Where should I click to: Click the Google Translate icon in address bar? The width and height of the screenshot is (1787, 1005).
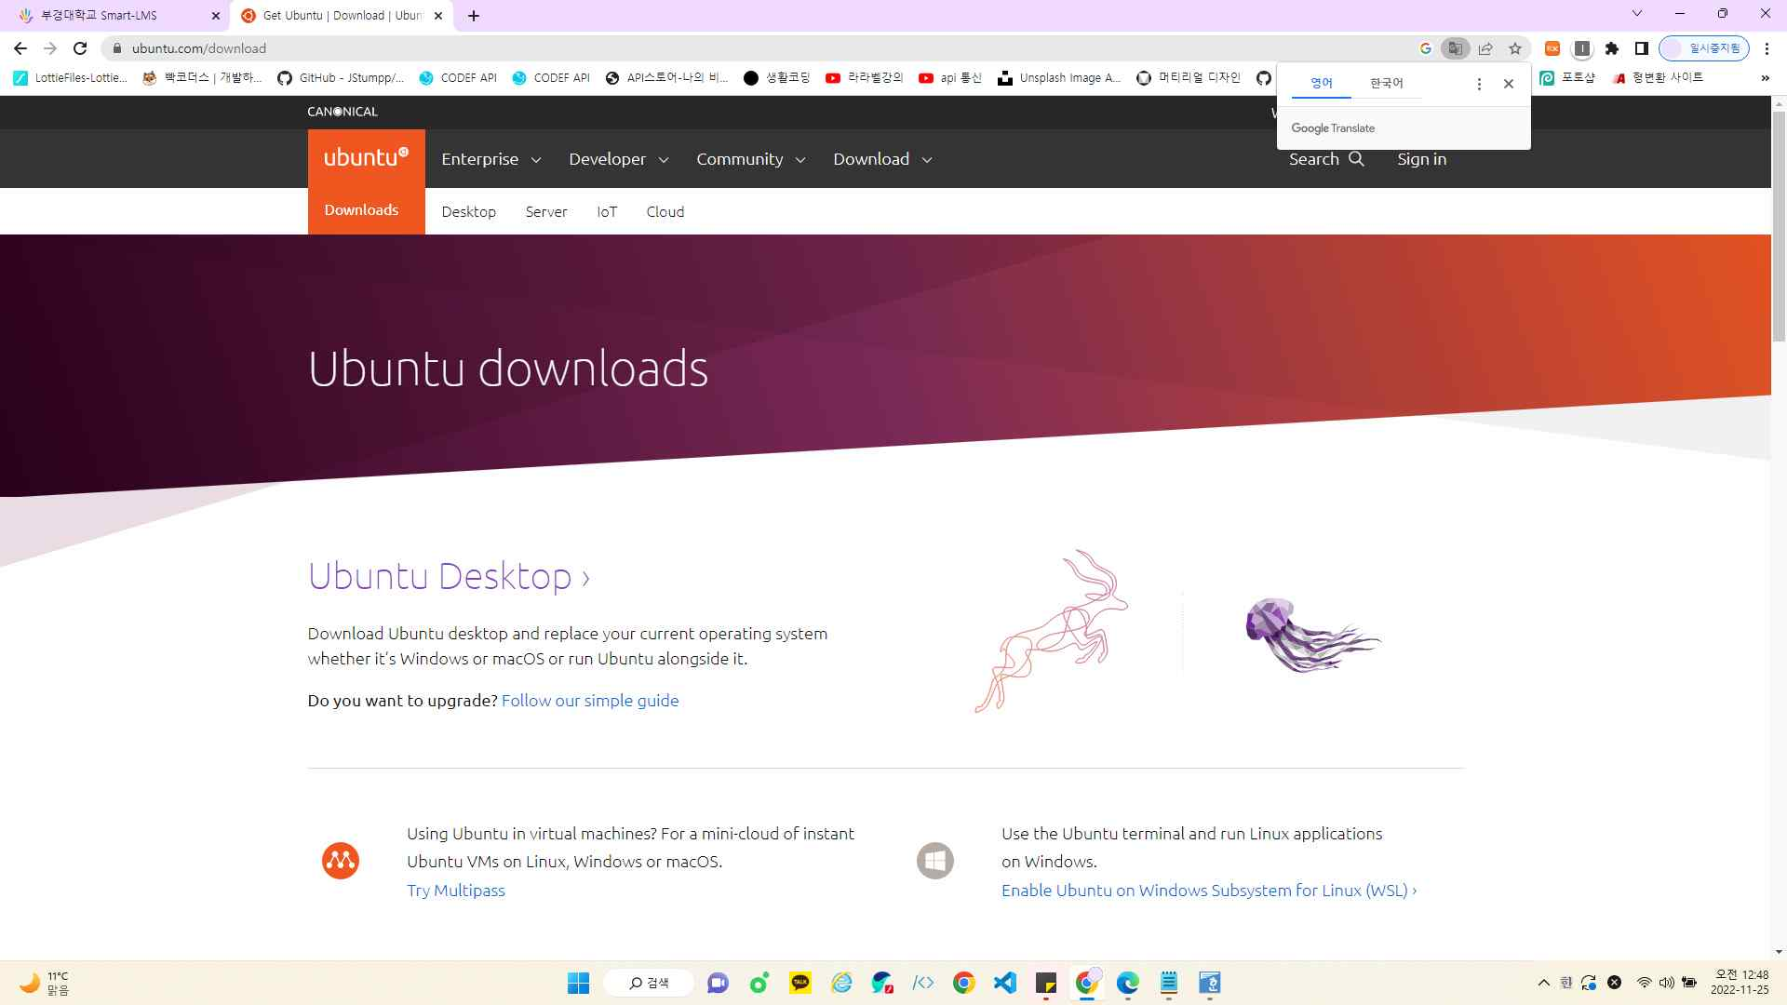1455,48
